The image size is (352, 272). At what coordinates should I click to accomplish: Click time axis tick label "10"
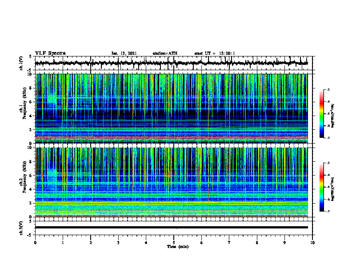312,243
